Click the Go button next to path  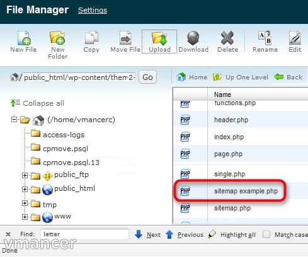[147, 77]
